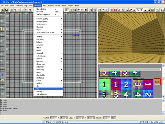Image resolution: width=165 pixels, height=124 pixels.
Task: Expand the denmark texture folder submenu
Action: click(48, 53)
